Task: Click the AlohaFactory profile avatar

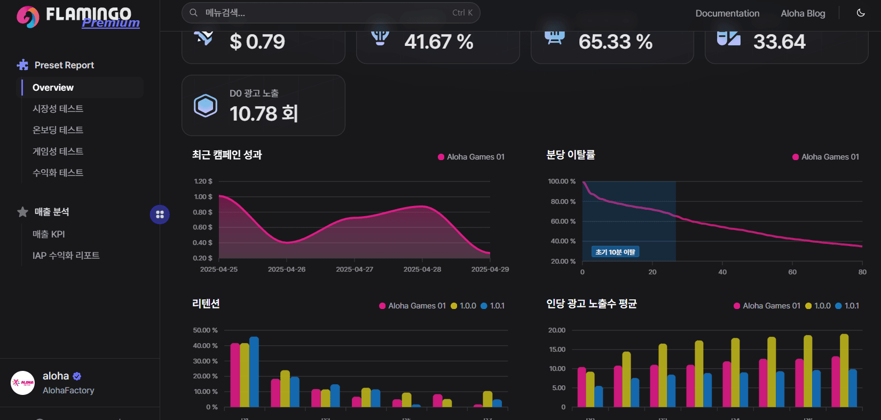Action: click(x=22, y=383)
